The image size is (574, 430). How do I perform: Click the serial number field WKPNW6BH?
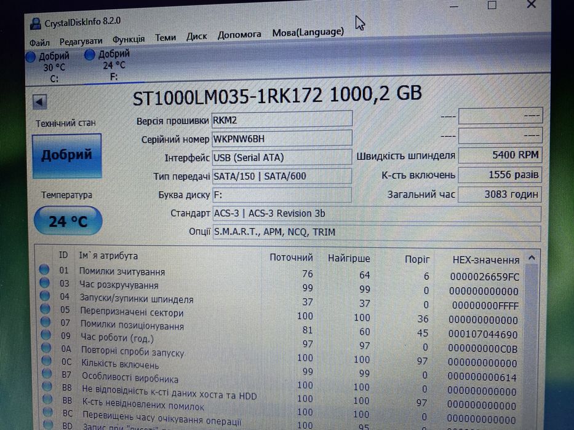pyautogui.click(x=282, y=139)
